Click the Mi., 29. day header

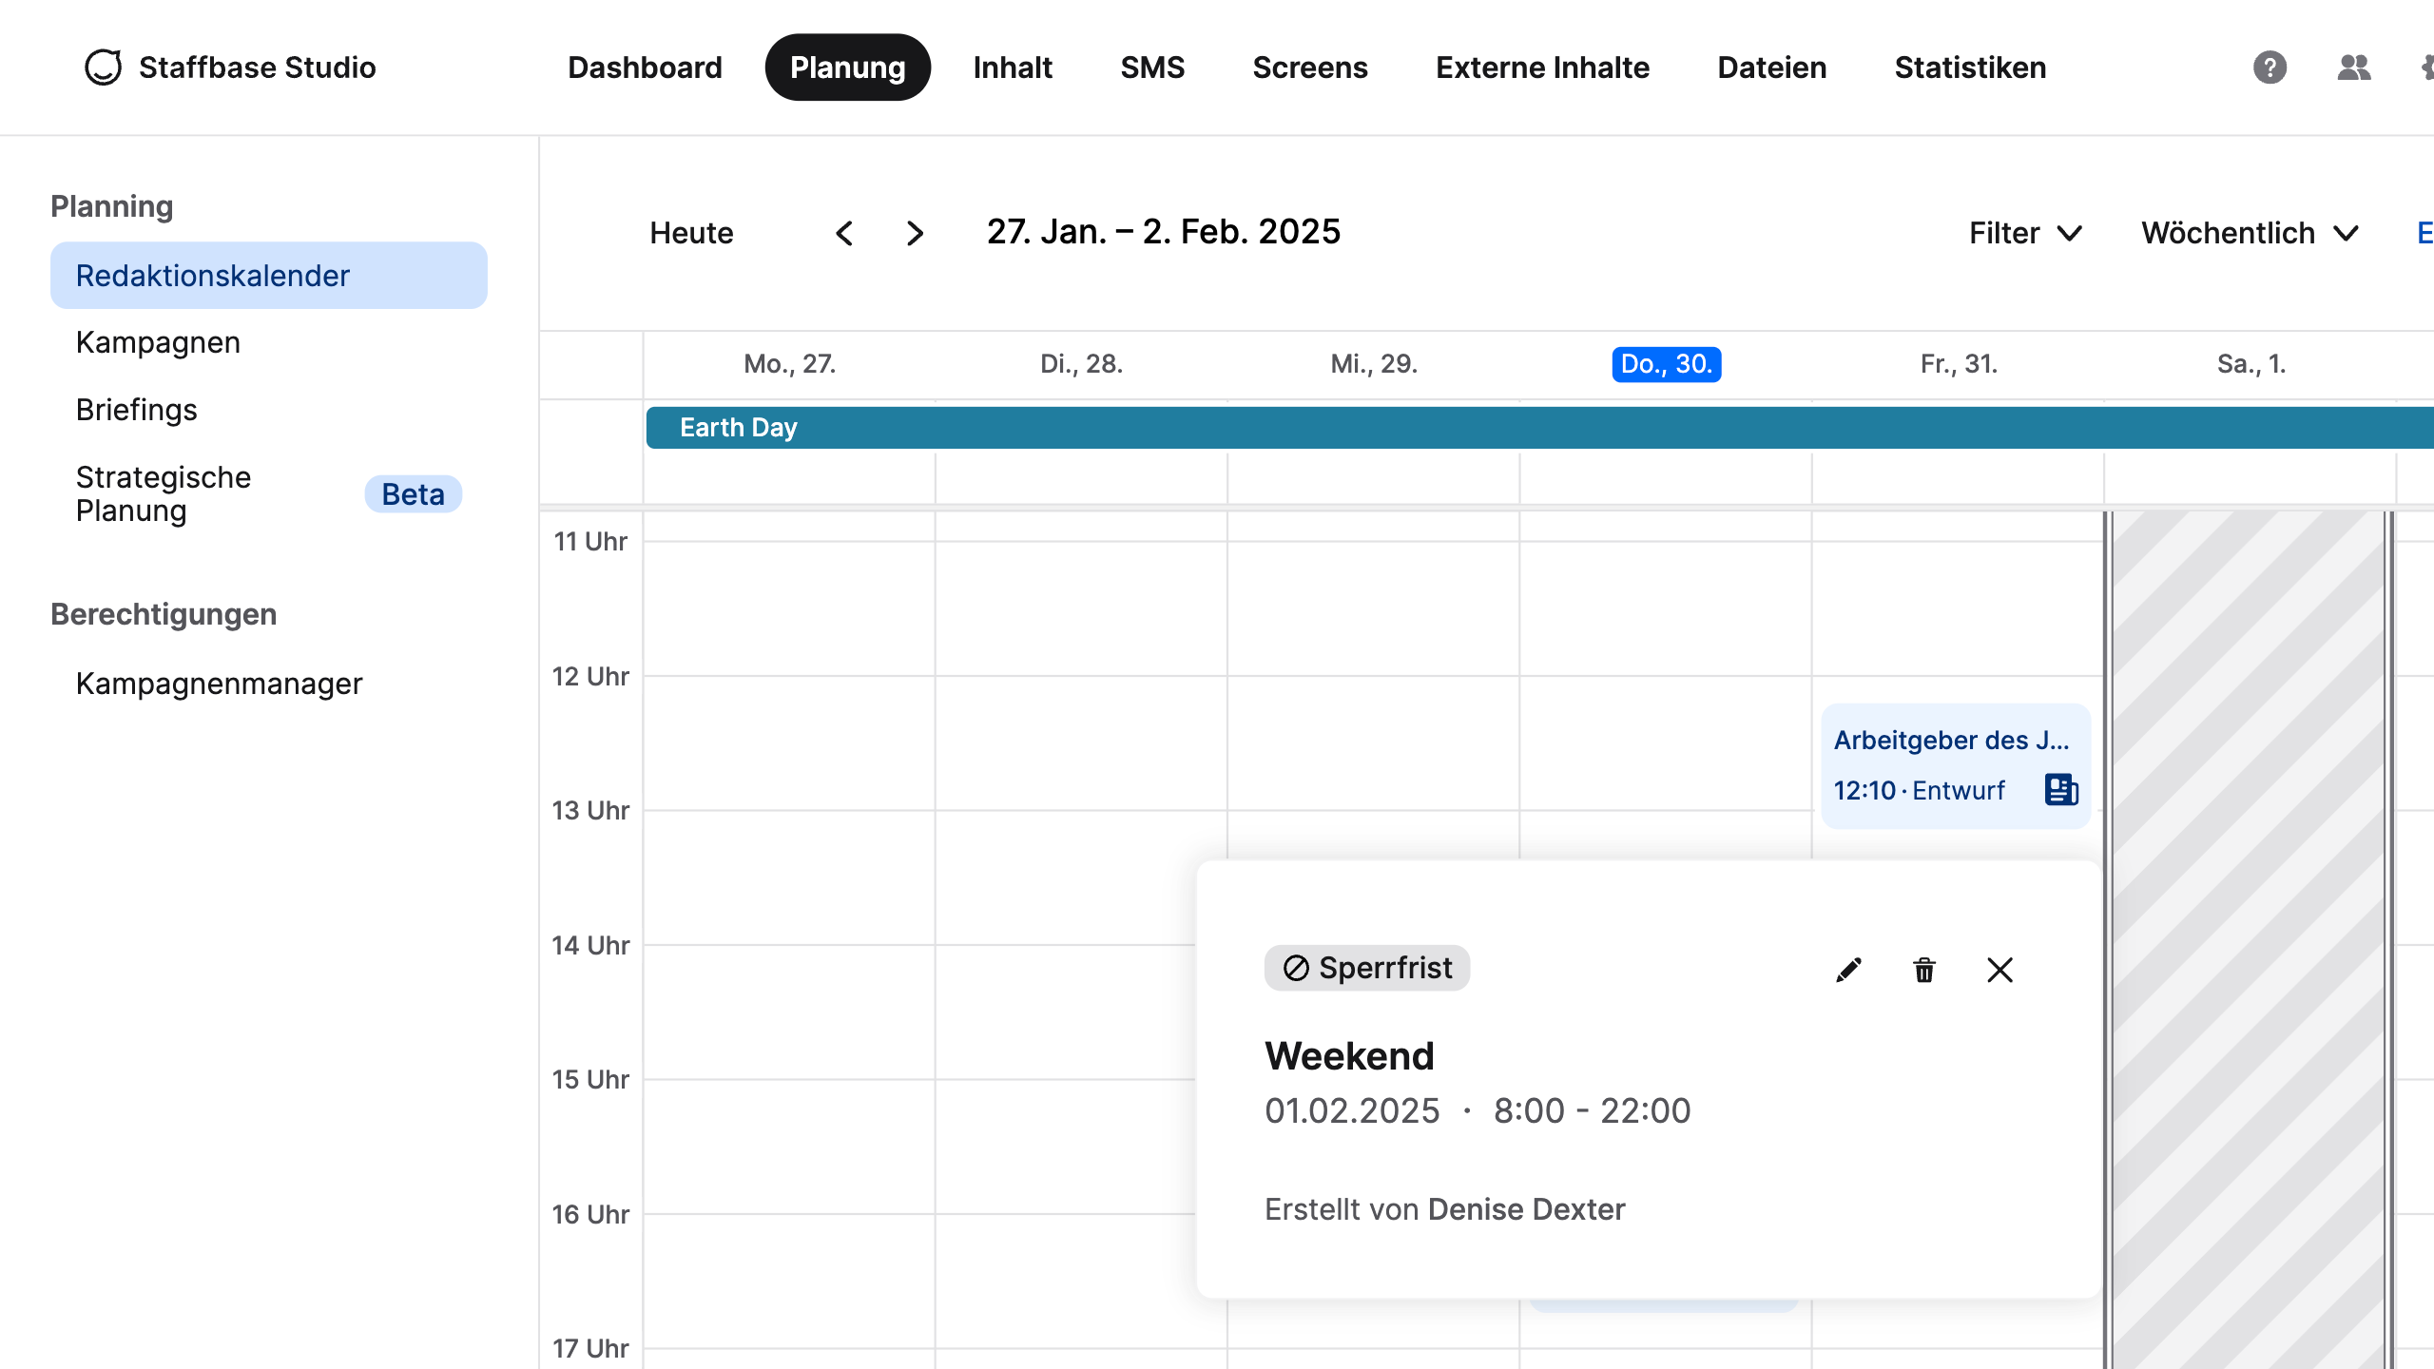[1374, 364]
